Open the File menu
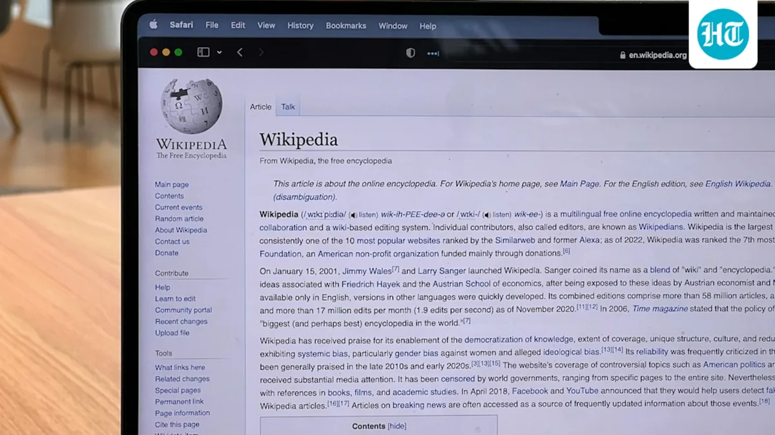Screen dimensions: 775x435 (x=212, y=25)
